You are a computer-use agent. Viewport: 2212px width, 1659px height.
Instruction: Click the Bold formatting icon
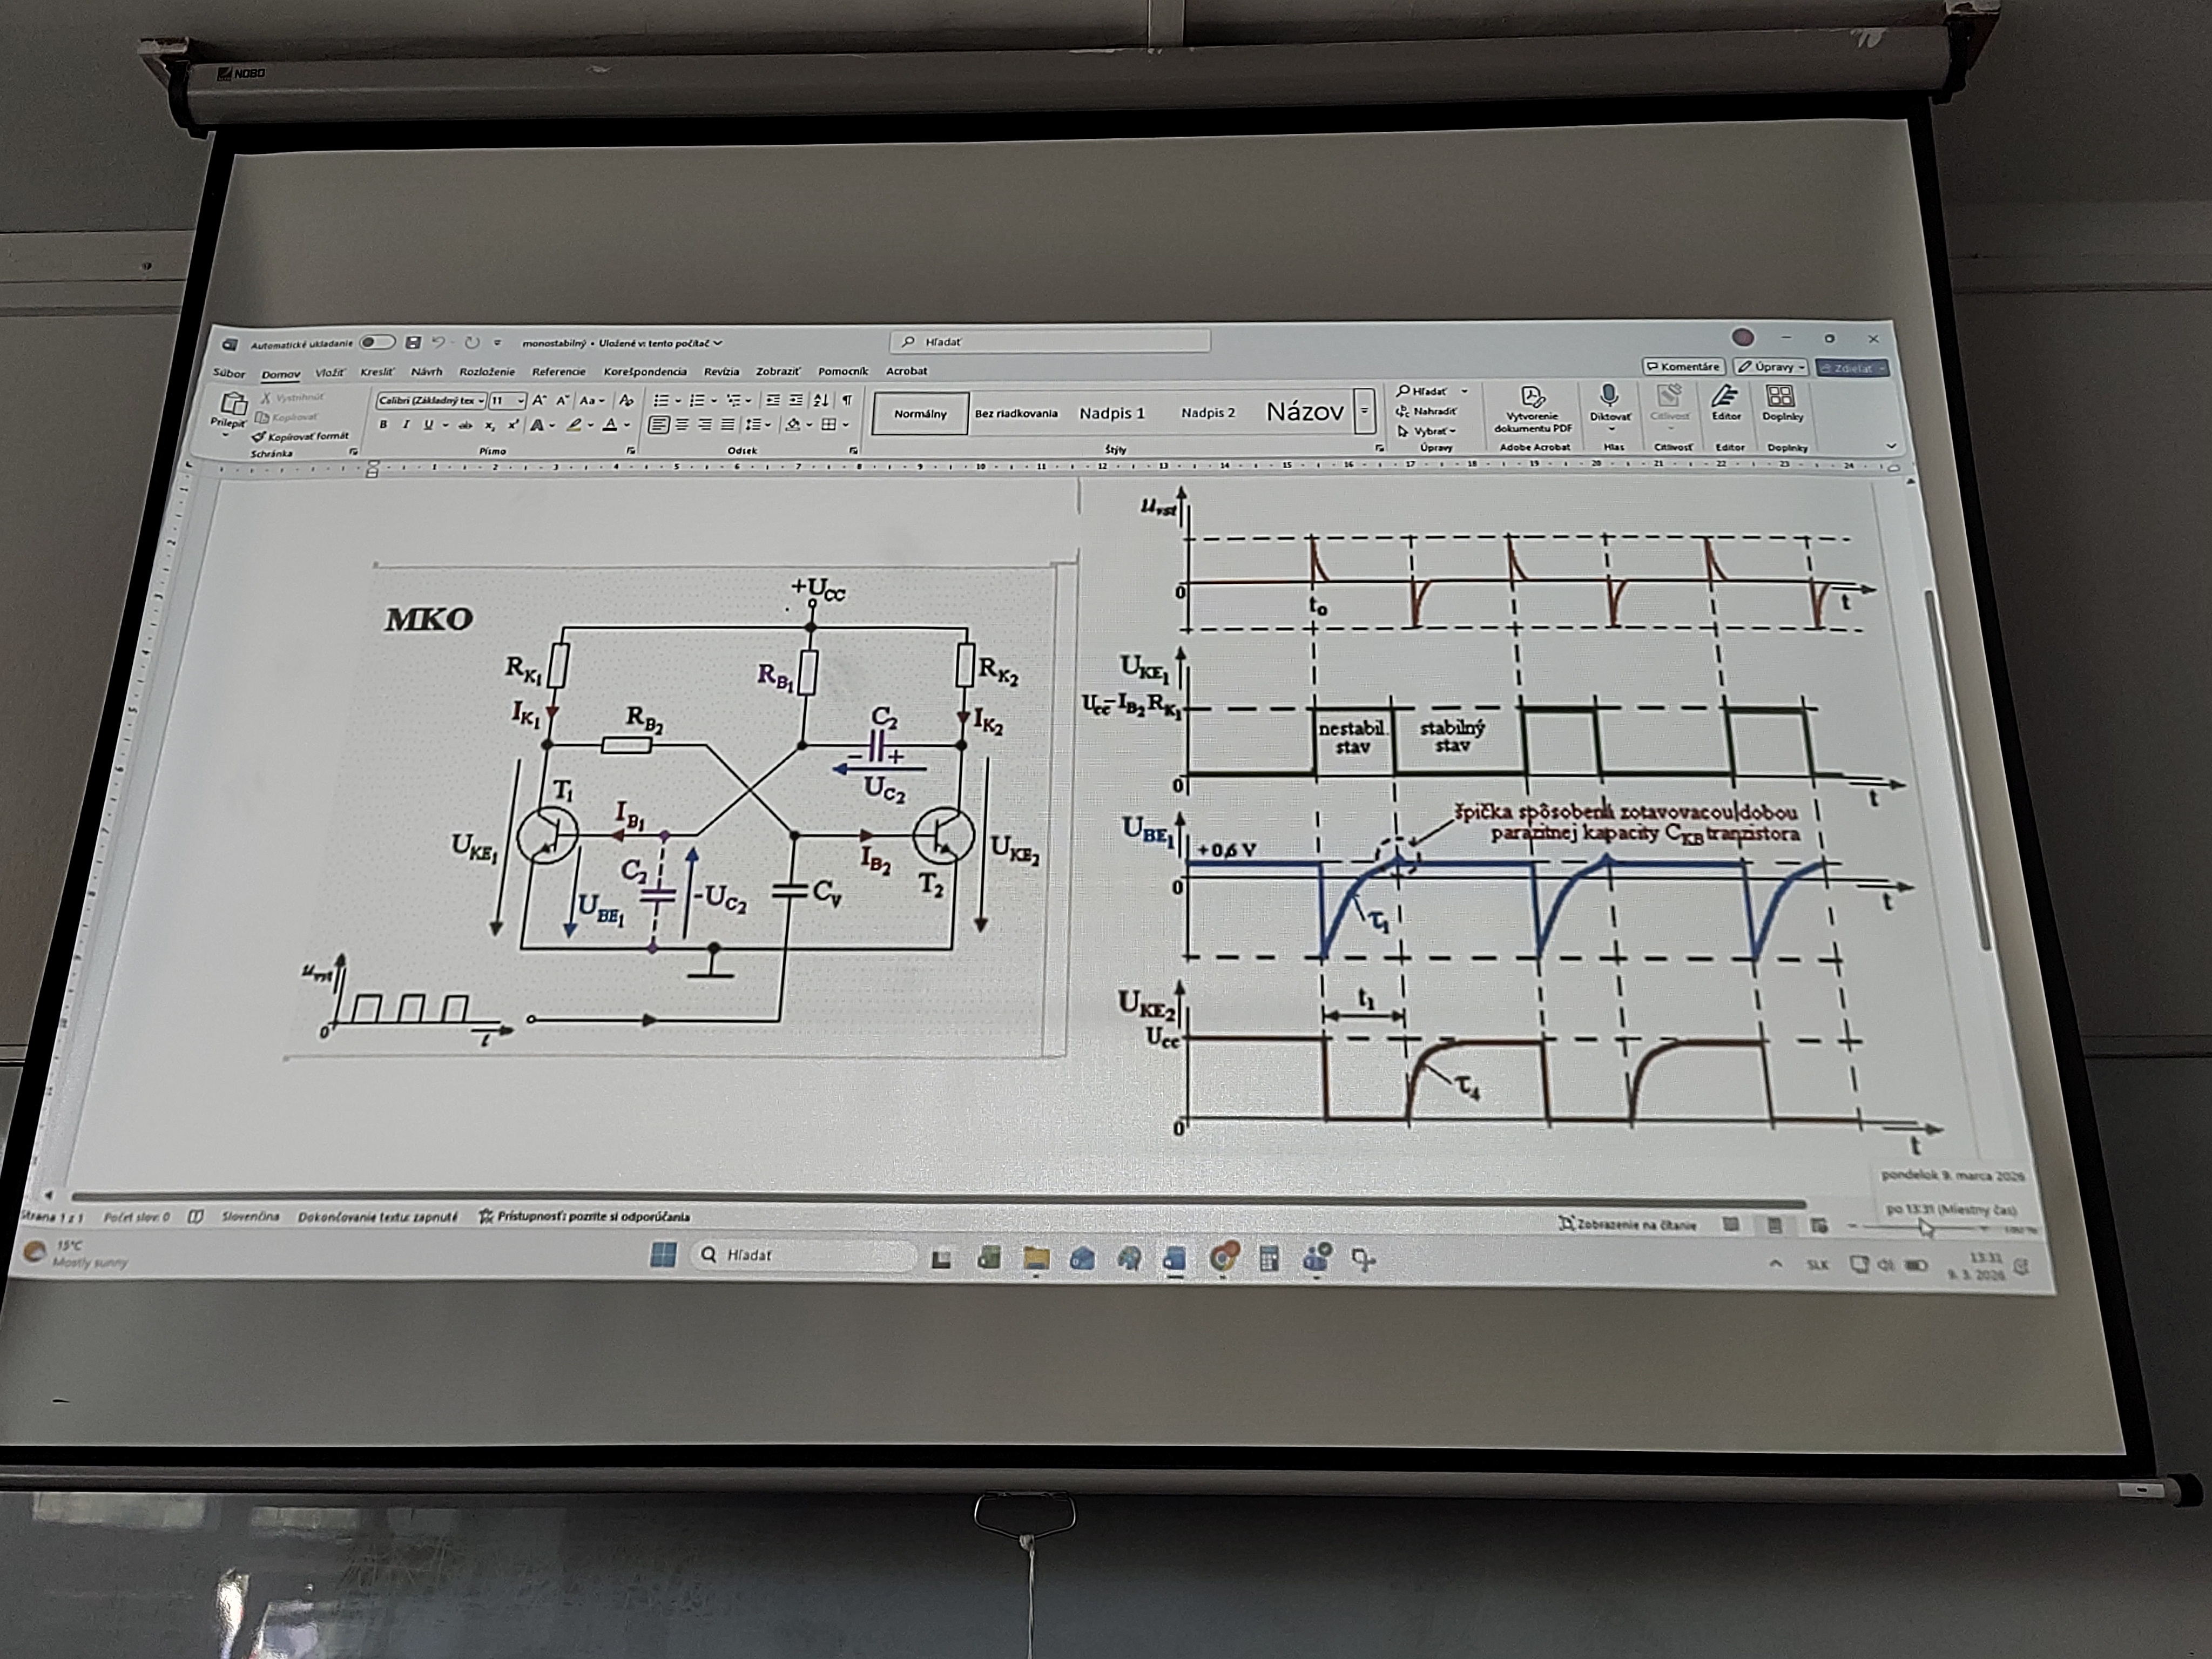384,425
